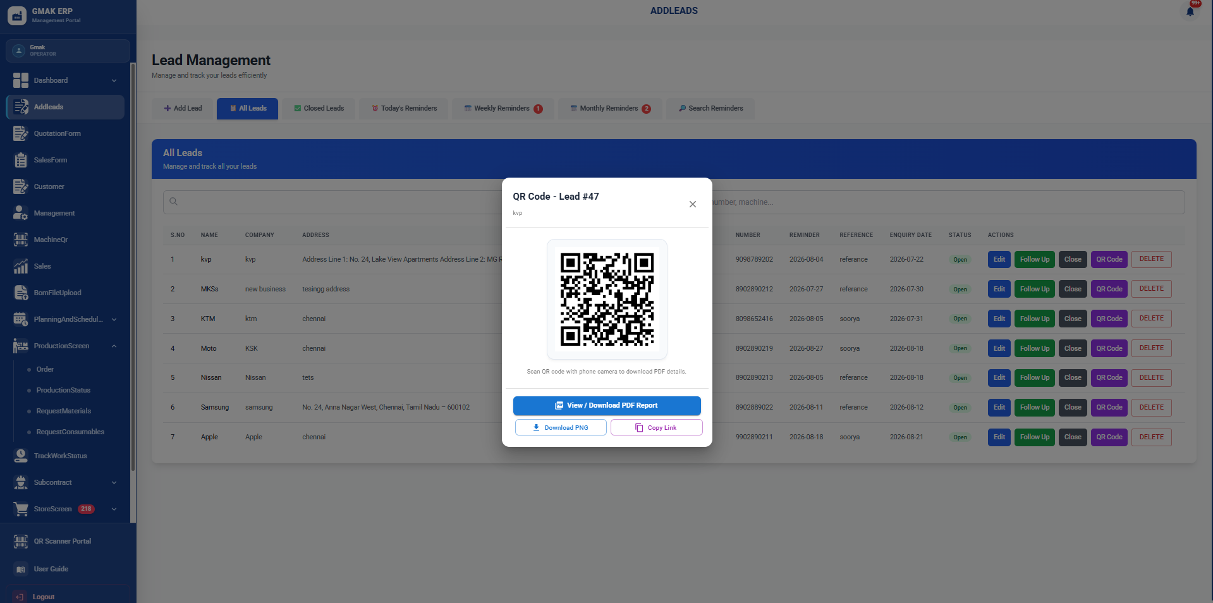Click the Copy Link button

pos(656,427)
